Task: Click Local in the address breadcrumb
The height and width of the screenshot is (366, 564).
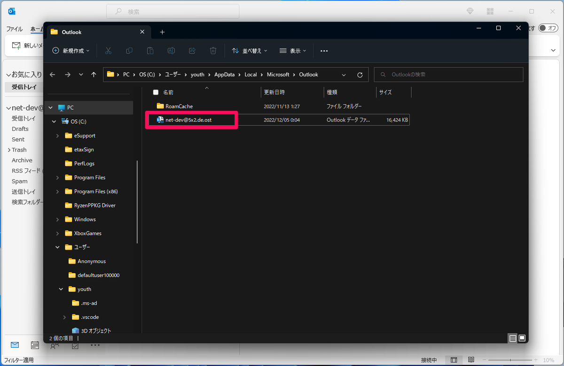Action: 251,75
